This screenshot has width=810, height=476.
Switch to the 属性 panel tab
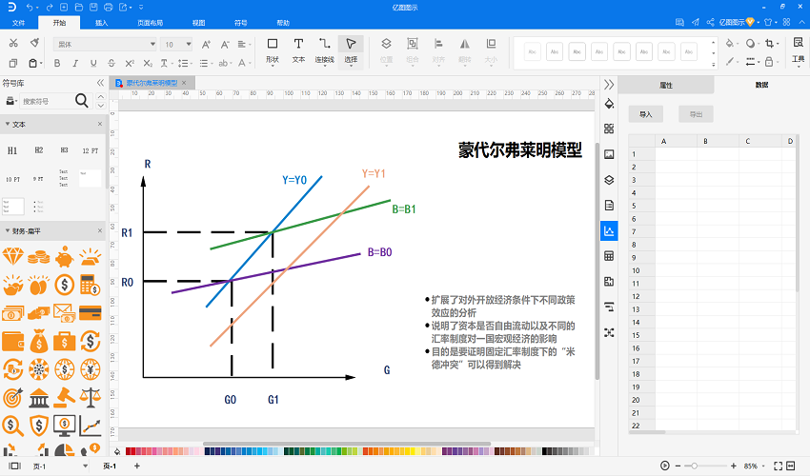click(x=666, y=85)
